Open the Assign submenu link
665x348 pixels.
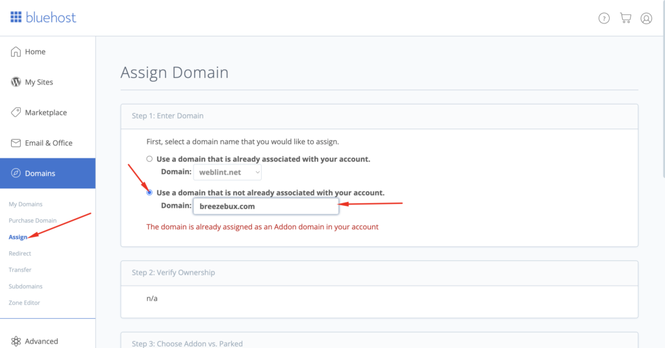pos(18,237)
